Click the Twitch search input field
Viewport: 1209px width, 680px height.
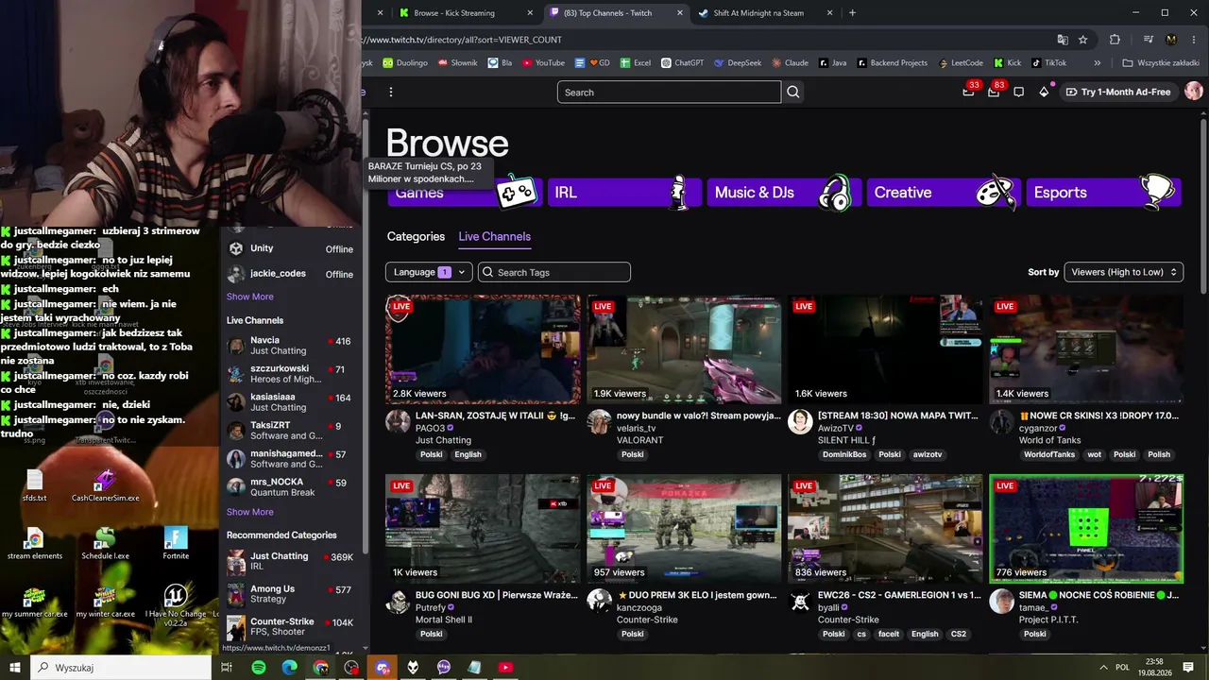pyautogui.click(x=669, y=93)
